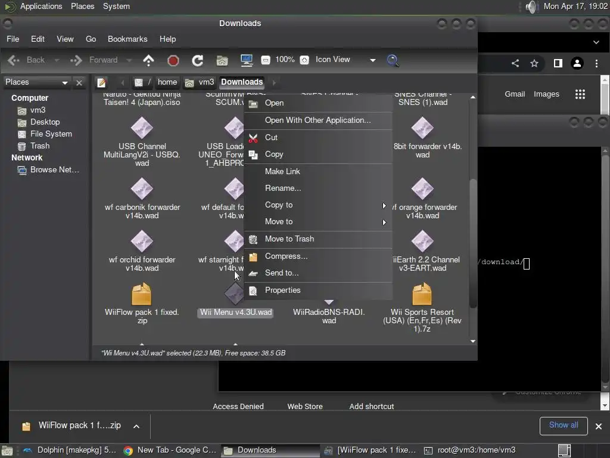Image resolution: width=610 pixels, height=458 pixels.
Task: Choose Move to Trash
Action: coord(318,239)
